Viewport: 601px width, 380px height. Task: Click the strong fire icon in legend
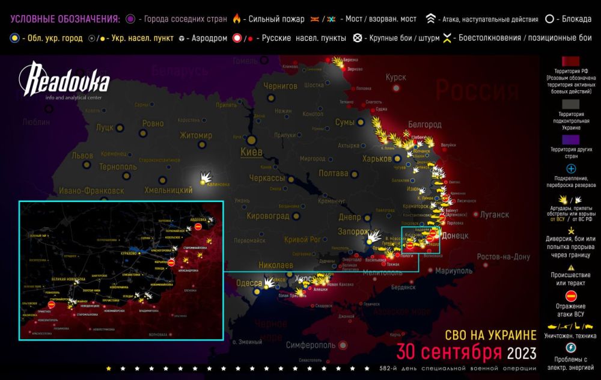pyautogui.click(x=236, y=19)
